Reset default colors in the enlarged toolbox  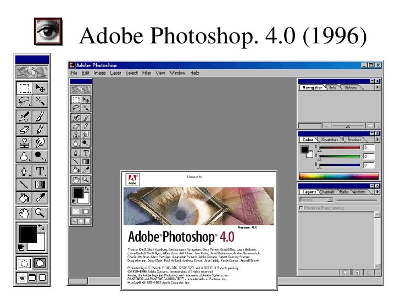pyautogui.click(x=21, y=247)
